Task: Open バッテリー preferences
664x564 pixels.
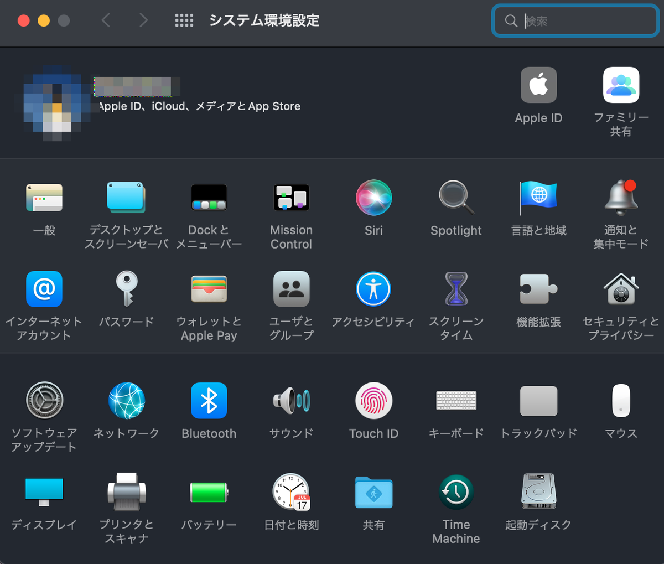Action: click(x=209, y=491)
